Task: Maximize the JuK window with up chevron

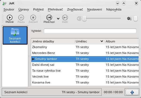Action: tap(124, 3)
